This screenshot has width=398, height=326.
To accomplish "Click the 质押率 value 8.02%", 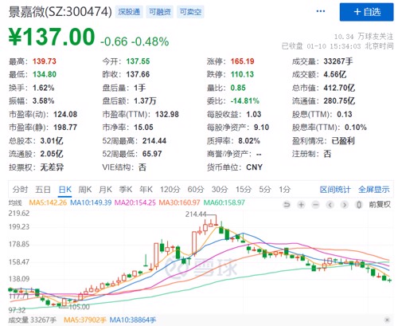I will (249, 141).
